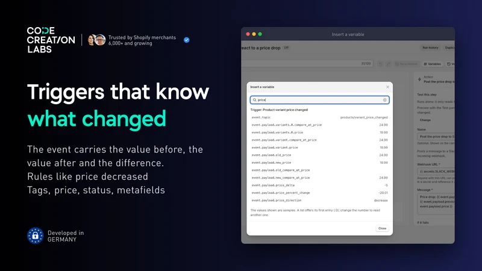Click the Change button under Test this step
482x271 pixels.
[x=425, y=120]
